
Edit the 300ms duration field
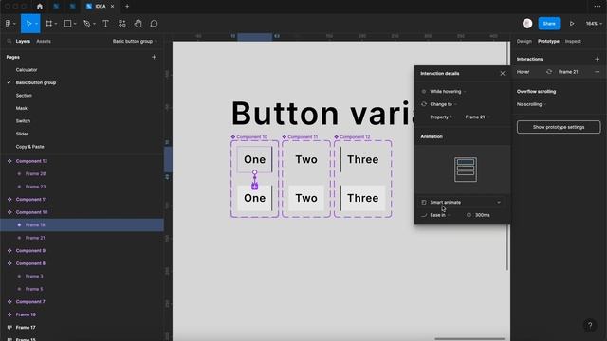click(483, 215)
